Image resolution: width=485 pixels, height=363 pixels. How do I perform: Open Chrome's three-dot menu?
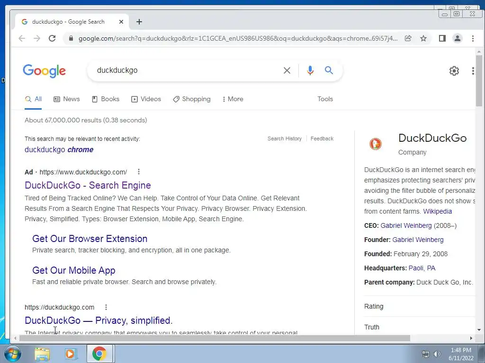[x=473, y=38]
